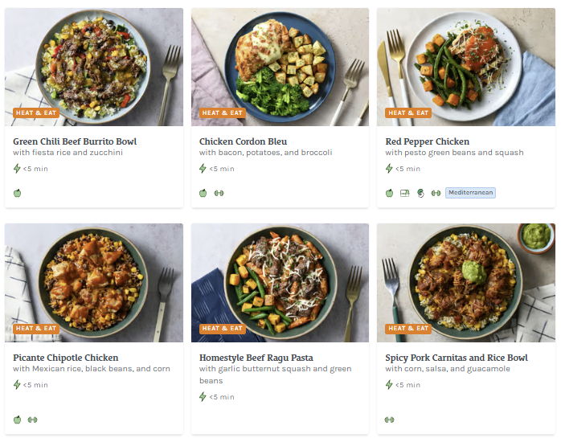Click the dumbbell icon on Spicy Pork Carnitas card
The height and width of the screenshot is (438, 561).
[x=390, y=420]
